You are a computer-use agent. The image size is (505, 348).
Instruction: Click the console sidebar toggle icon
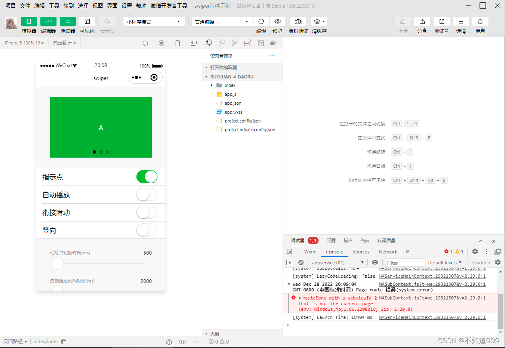289,262
